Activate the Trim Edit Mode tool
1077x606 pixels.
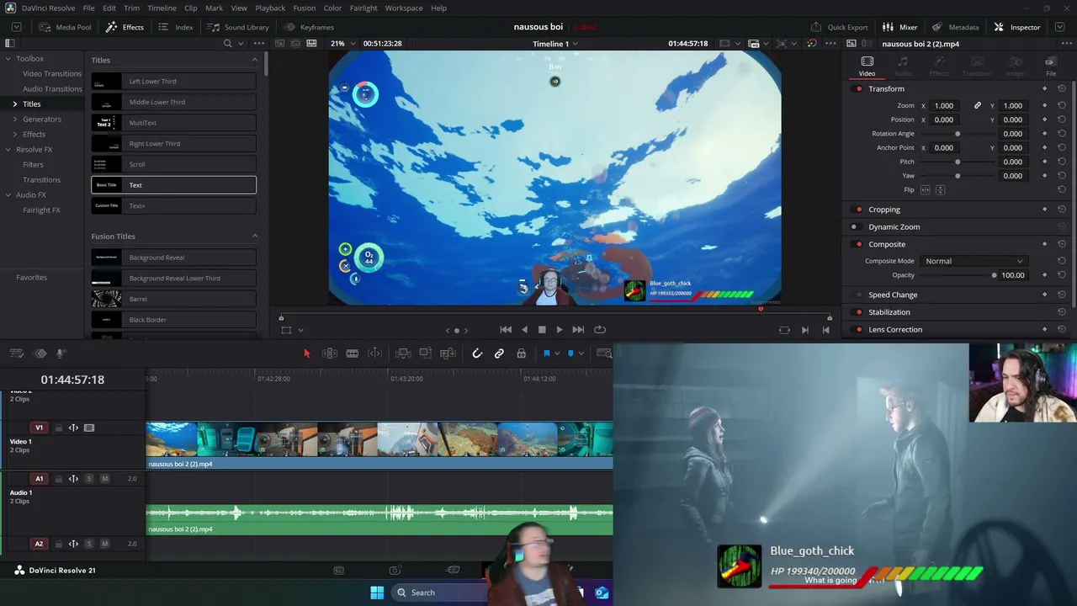[330, 353]
